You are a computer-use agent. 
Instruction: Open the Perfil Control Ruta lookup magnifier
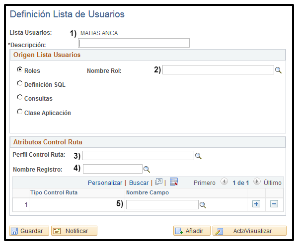[x=198, y=156]
